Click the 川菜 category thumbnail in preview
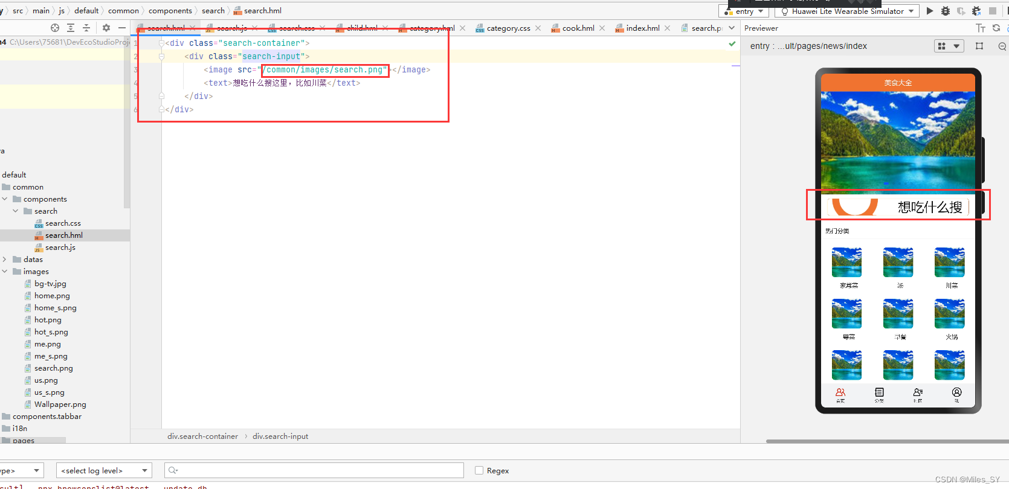Image resolution: width=1009 pixels, height=489 pixels. [x=949, y=263]
